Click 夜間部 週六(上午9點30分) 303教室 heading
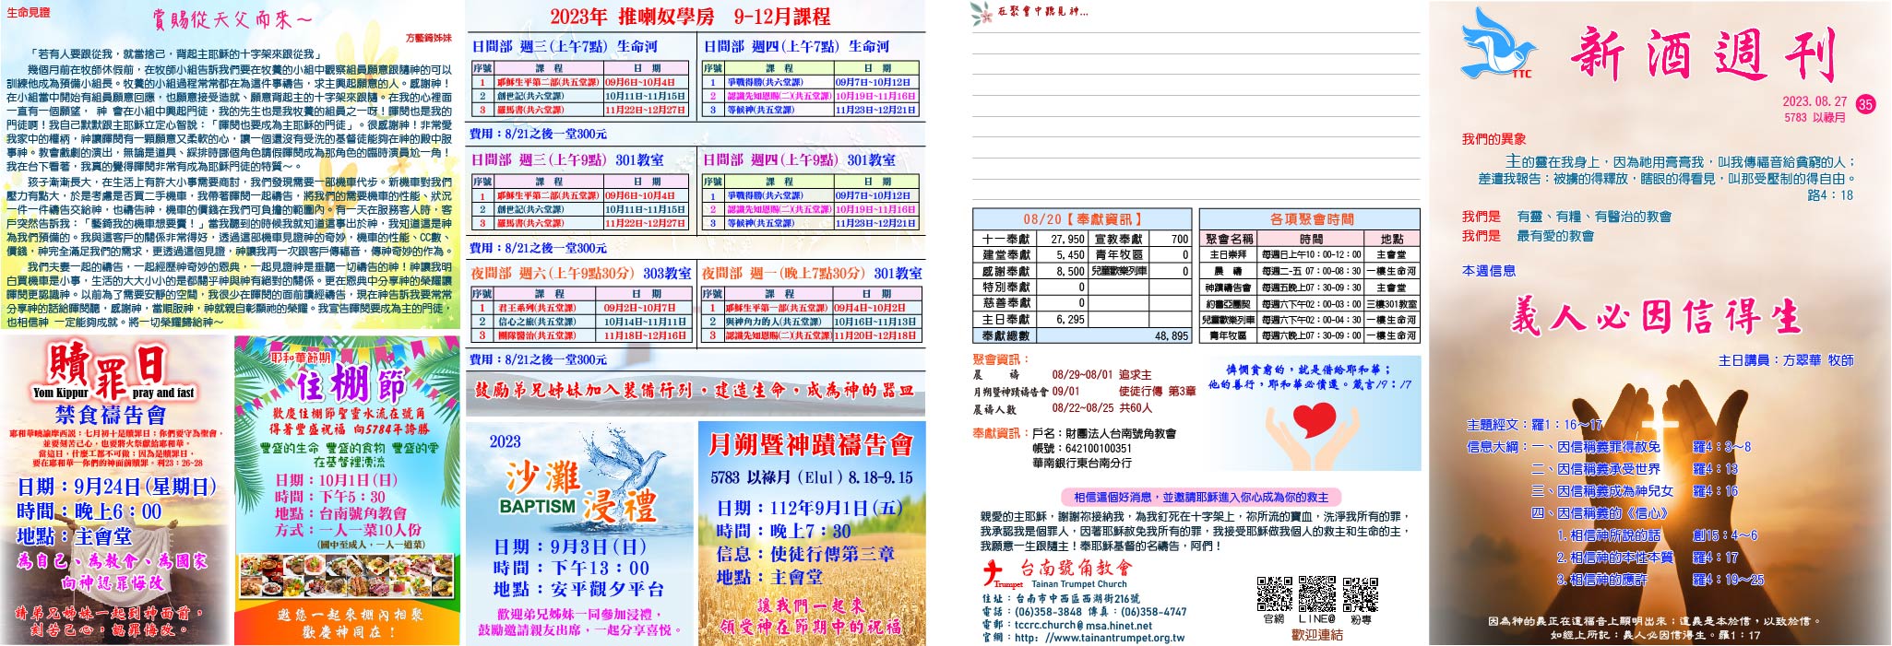The image size is (1892, 646). (x=581, y=274)
